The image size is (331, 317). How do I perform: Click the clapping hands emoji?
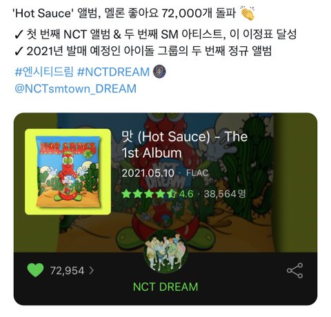(248, 12)
